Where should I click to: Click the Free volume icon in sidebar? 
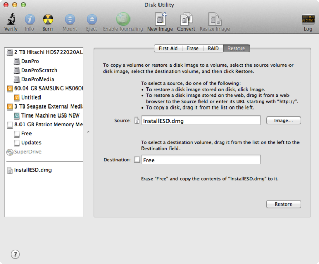click(17, 134)
